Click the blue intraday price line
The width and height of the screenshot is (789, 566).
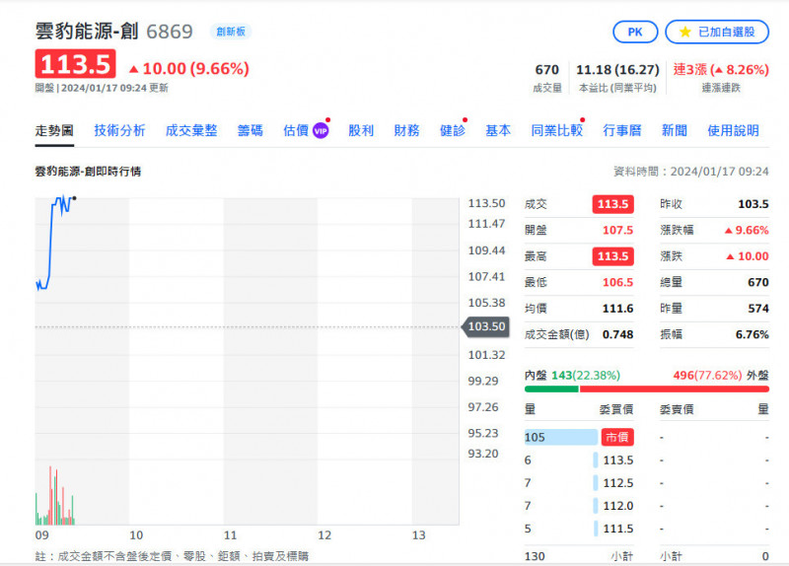tap(51, 242)
